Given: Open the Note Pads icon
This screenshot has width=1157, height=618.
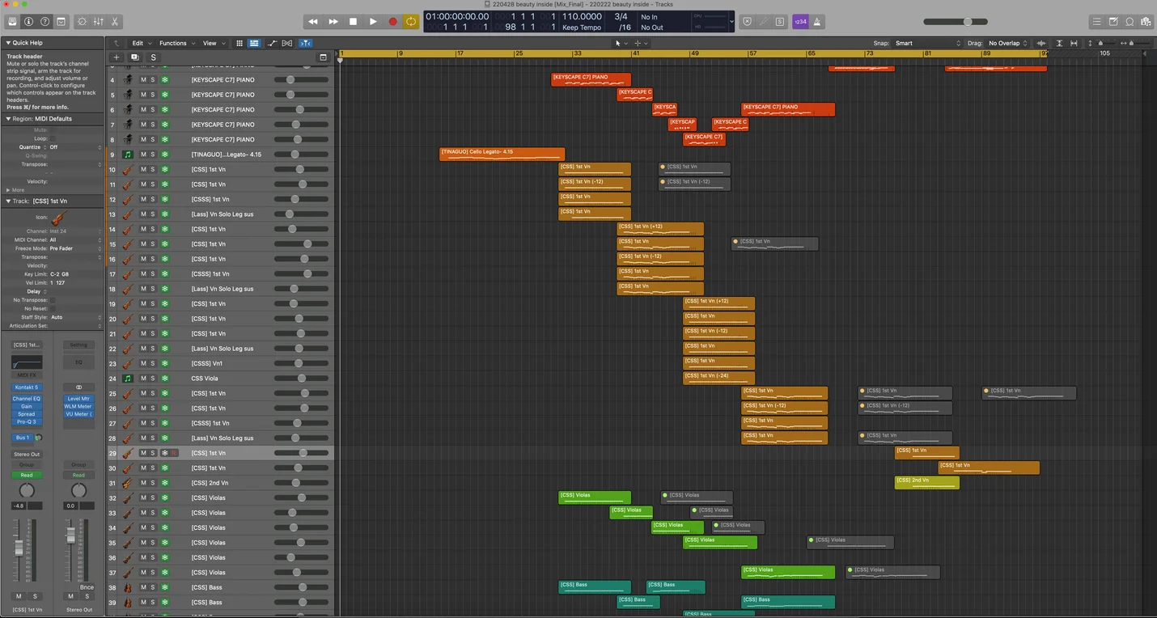Looking at the screenshot, I should [1113, 21].
